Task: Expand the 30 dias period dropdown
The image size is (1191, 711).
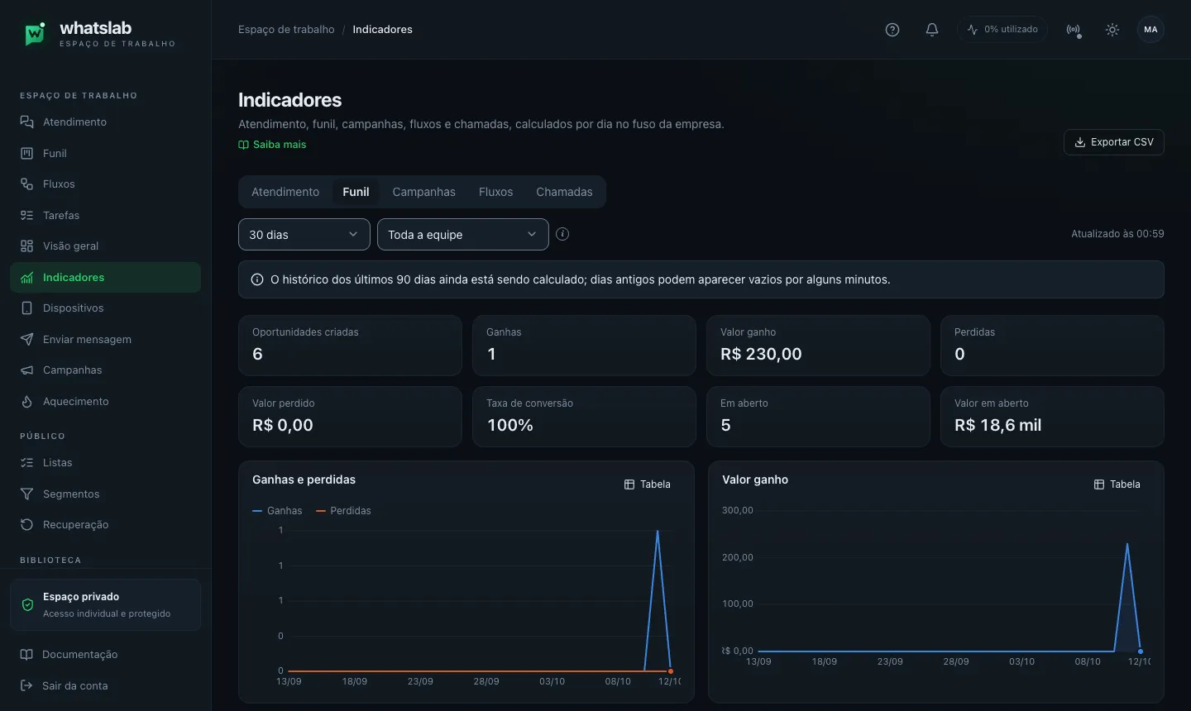Action: pos(304,234)
